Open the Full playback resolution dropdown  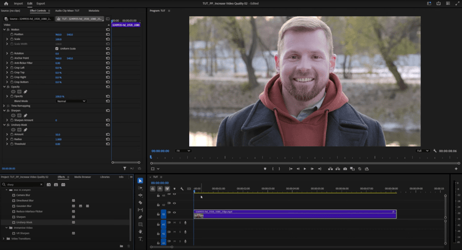[423, 151]
